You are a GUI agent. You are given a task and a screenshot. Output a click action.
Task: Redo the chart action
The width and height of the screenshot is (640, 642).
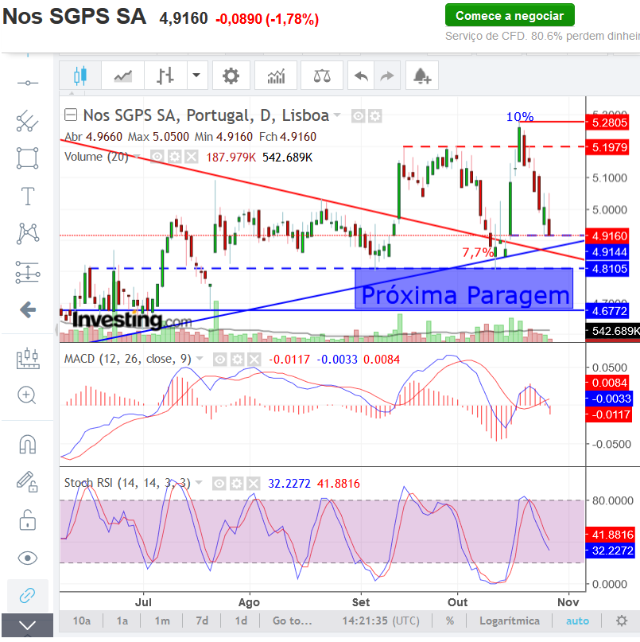point(387,76)
